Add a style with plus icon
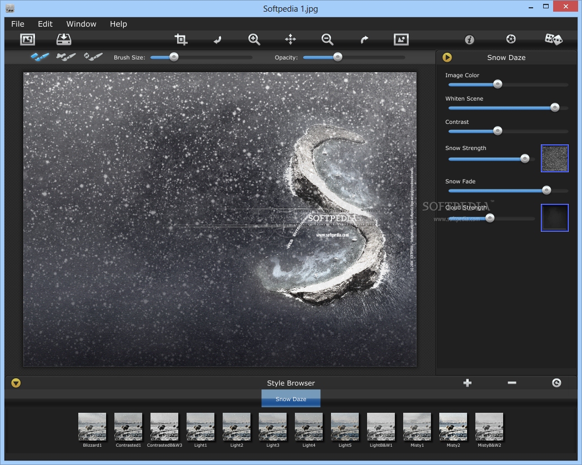This screenshot has height=465, width=582. pos(467,383)
